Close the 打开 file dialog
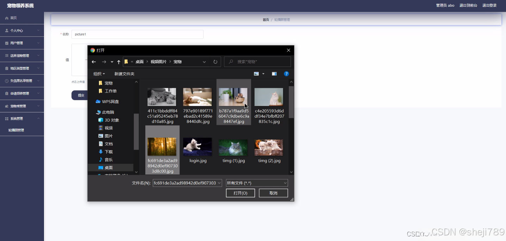This screenshot has height=241, width=506. [x=288, y=50]
